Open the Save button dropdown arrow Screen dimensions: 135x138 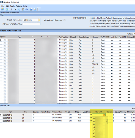(x=4, y=9)
